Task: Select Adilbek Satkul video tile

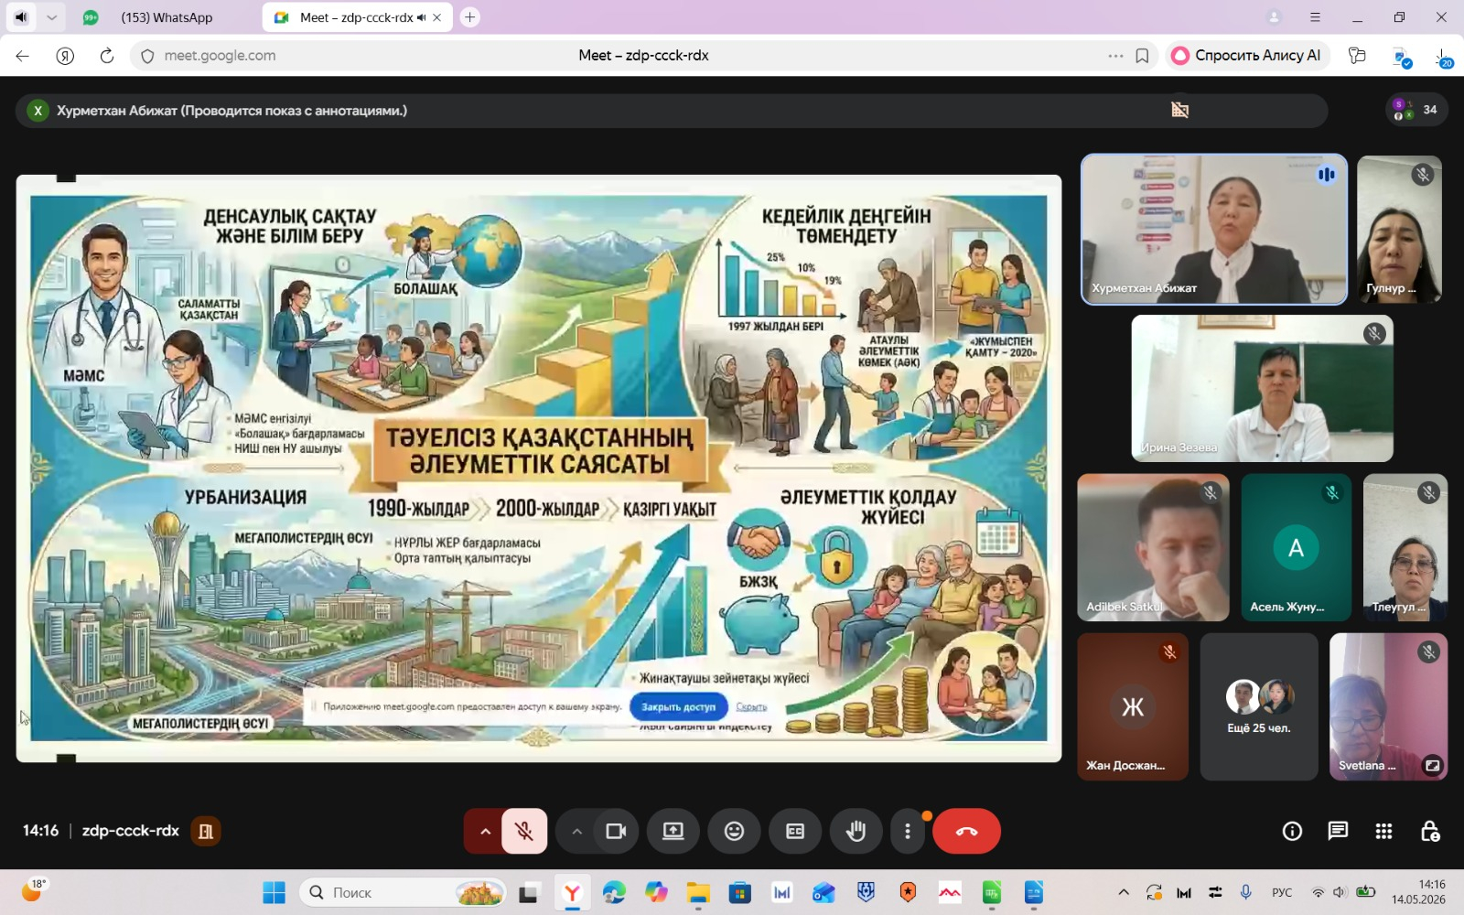Action: point(1154,547)
